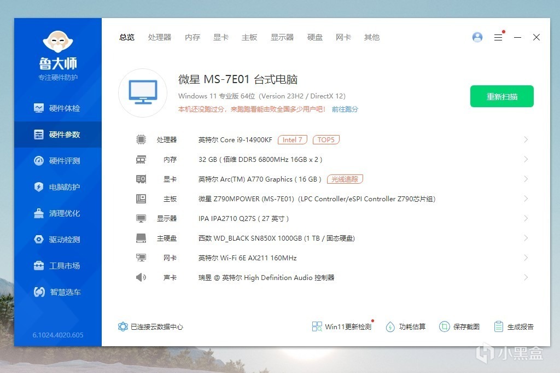Expand the 显示器 row chevron
Screen dimensions: 560x373
[526, 218]
